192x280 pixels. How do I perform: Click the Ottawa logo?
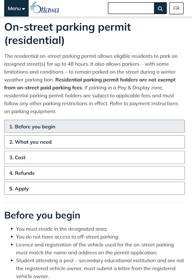[x=45, y=8]
